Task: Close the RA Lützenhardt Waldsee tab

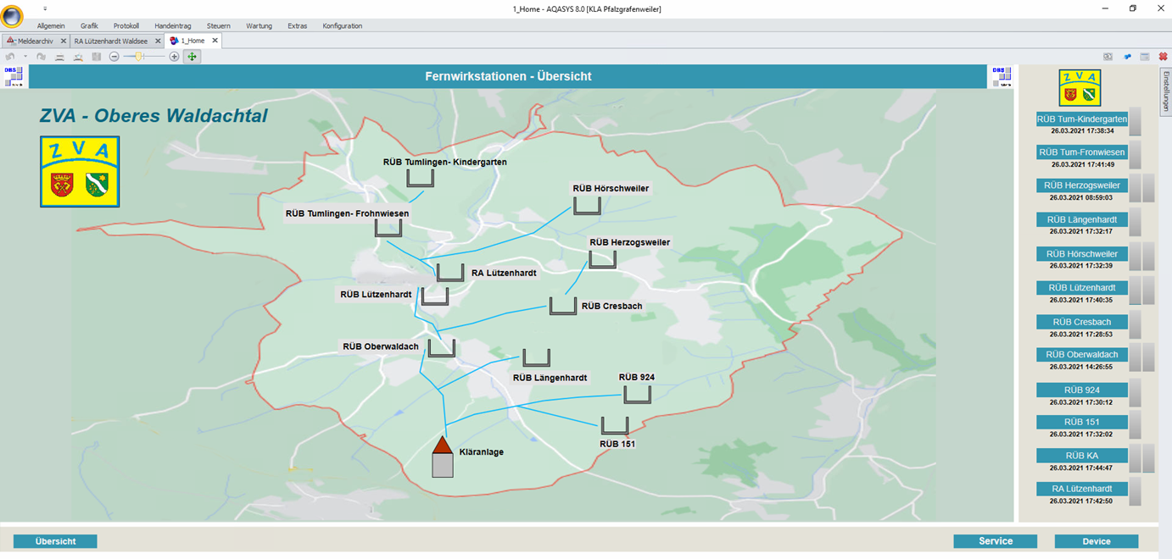Action: 158,41
